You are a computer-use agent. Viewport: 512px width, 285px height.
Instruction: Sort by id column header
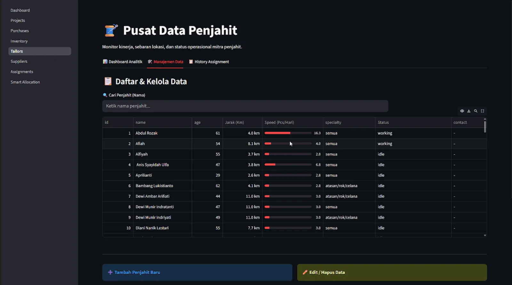tap(118, 122)
